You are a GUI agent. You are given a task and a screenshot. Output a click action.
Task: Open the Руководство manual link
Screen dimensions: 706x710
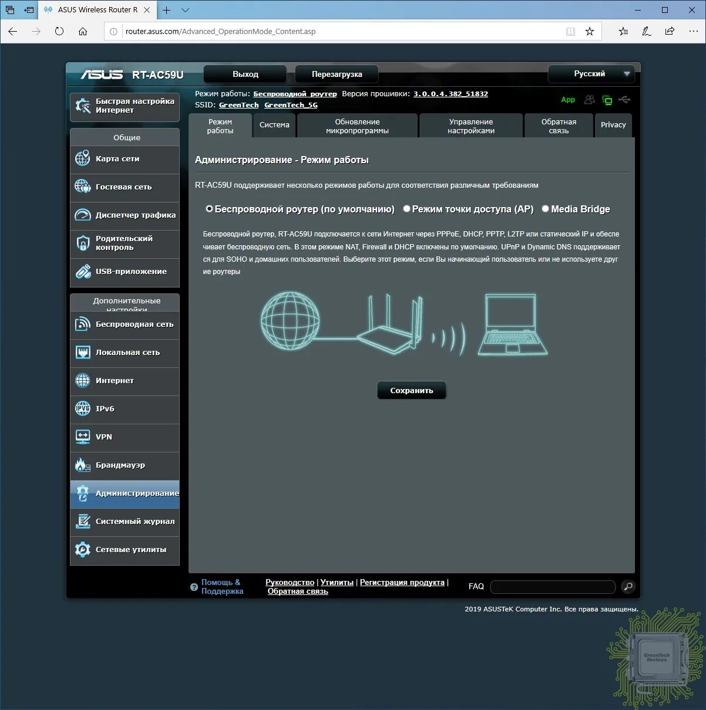[x=290, y=582]
